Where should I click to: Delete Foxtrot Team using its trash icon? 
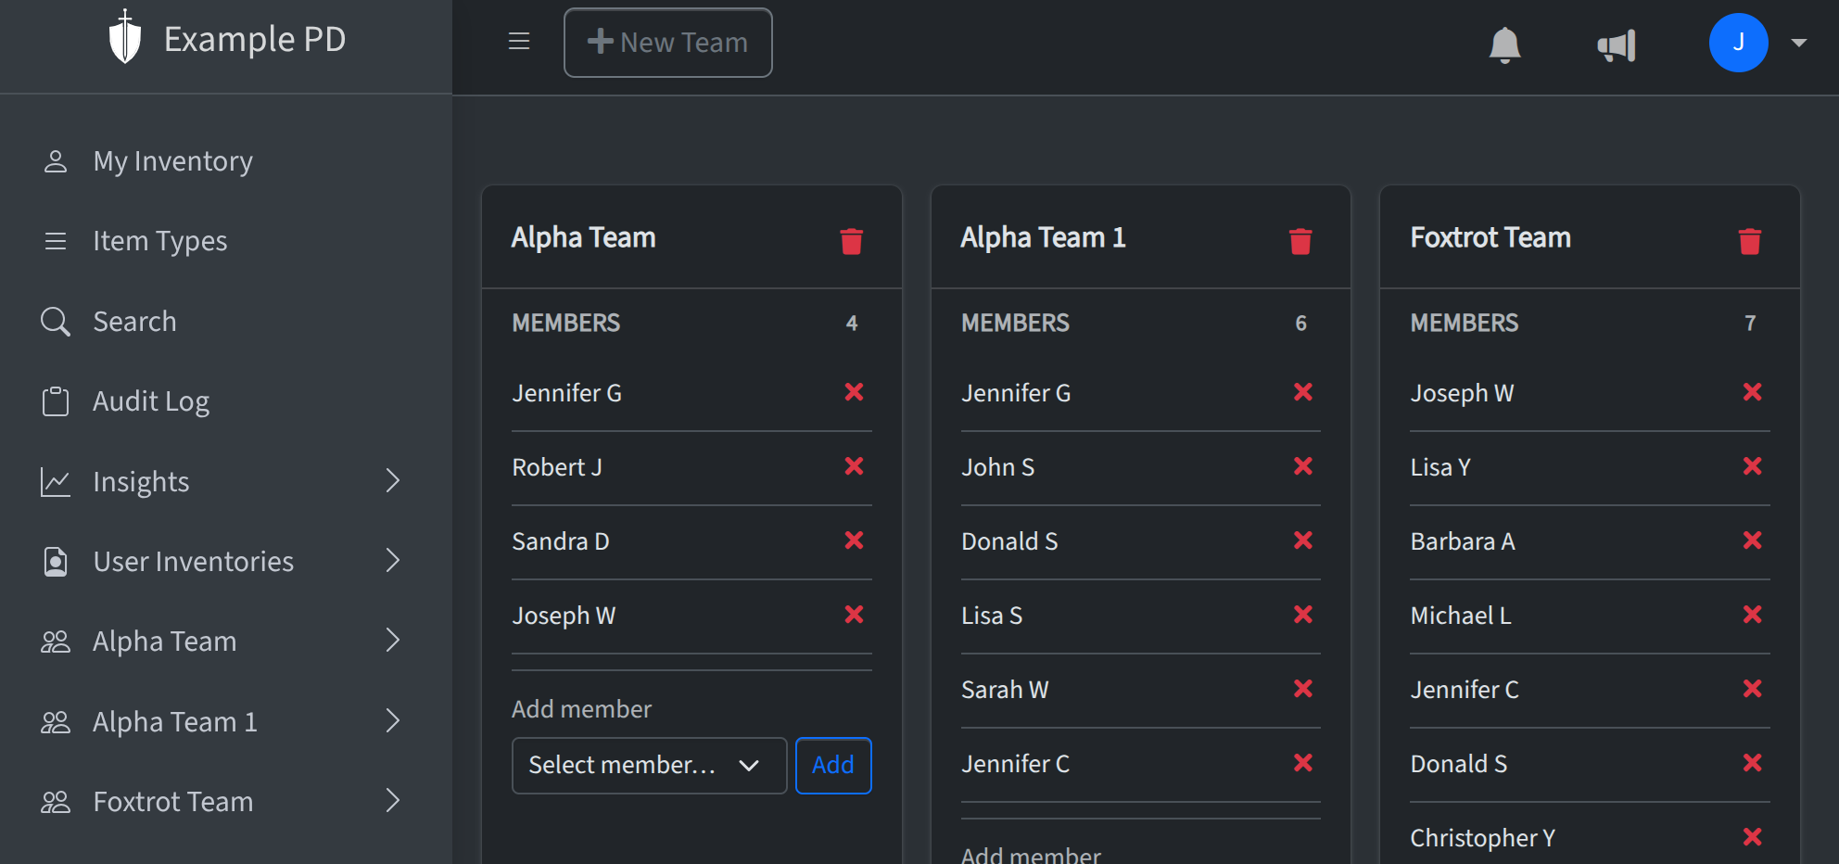(1750, 240)
